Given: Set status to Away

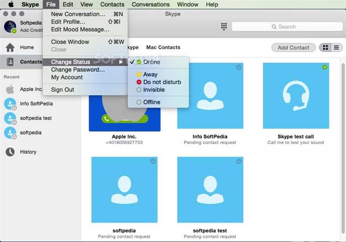Looking at the screenshot, I should pyautogui.click(x=150, y=74).
